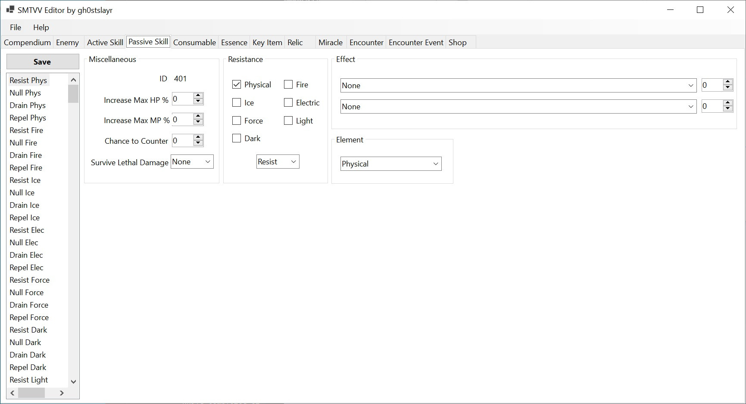Click the Save button
The width and height of the screenshot is (746, 404).
coord(43,62)
